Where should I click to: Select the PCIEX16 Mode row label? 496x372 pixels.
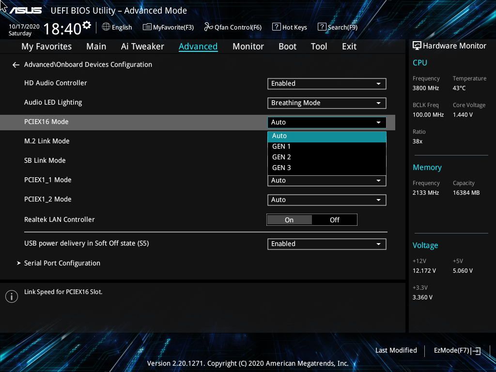[46, 122]
